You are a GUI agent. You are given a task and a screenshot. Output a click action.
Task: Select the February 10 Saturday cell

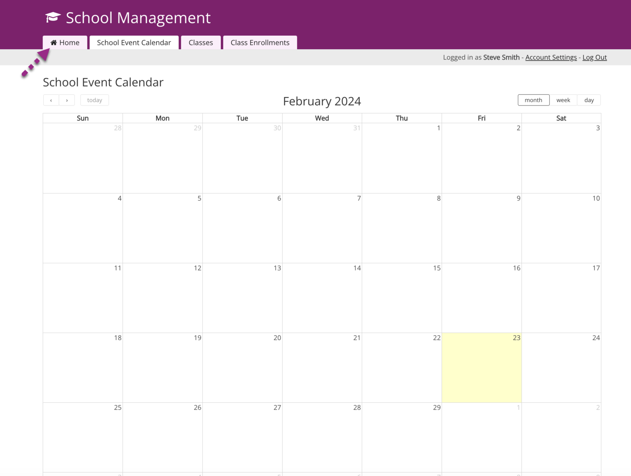point(561,228)
